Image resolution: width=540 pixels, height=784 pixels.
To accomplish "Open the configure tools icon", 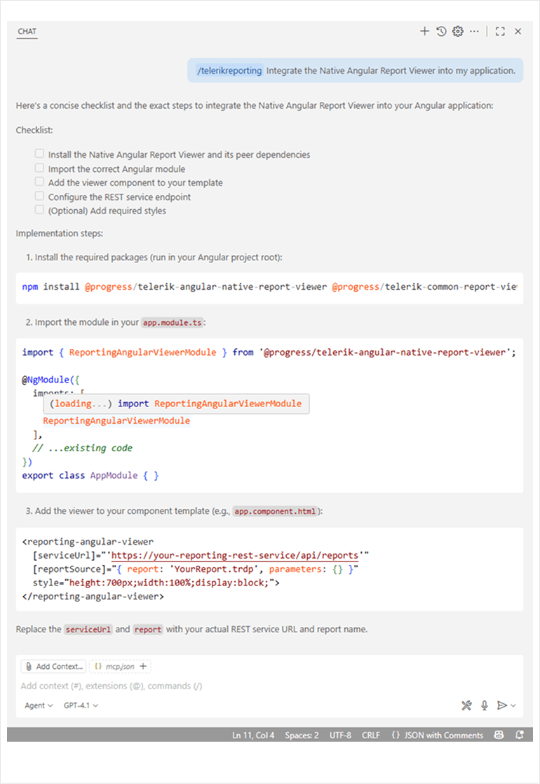I will point(466,705).
